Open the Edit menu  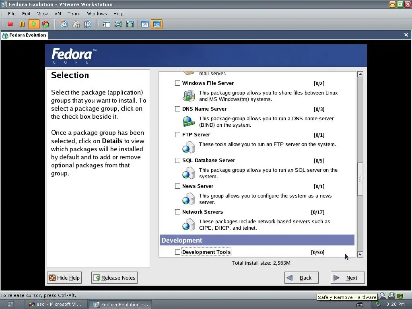pyautogui.click(x=26, y=14)
